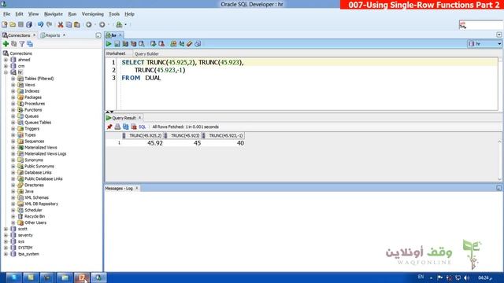Image resolution: width=504 pixels, height=283 pixels.
Task: Open SQL History from the worksheet toolbar
Action: tap(198, 44)
